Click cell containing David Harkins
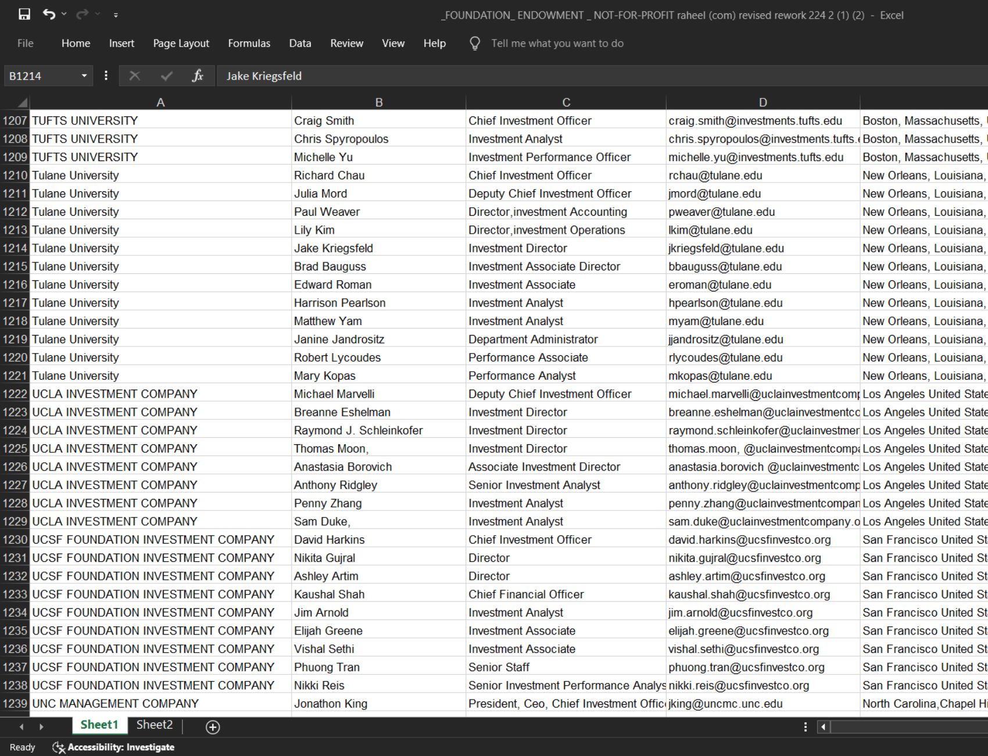Image resolution: width=988 pixels, height=756 pixels. [378, 540]
